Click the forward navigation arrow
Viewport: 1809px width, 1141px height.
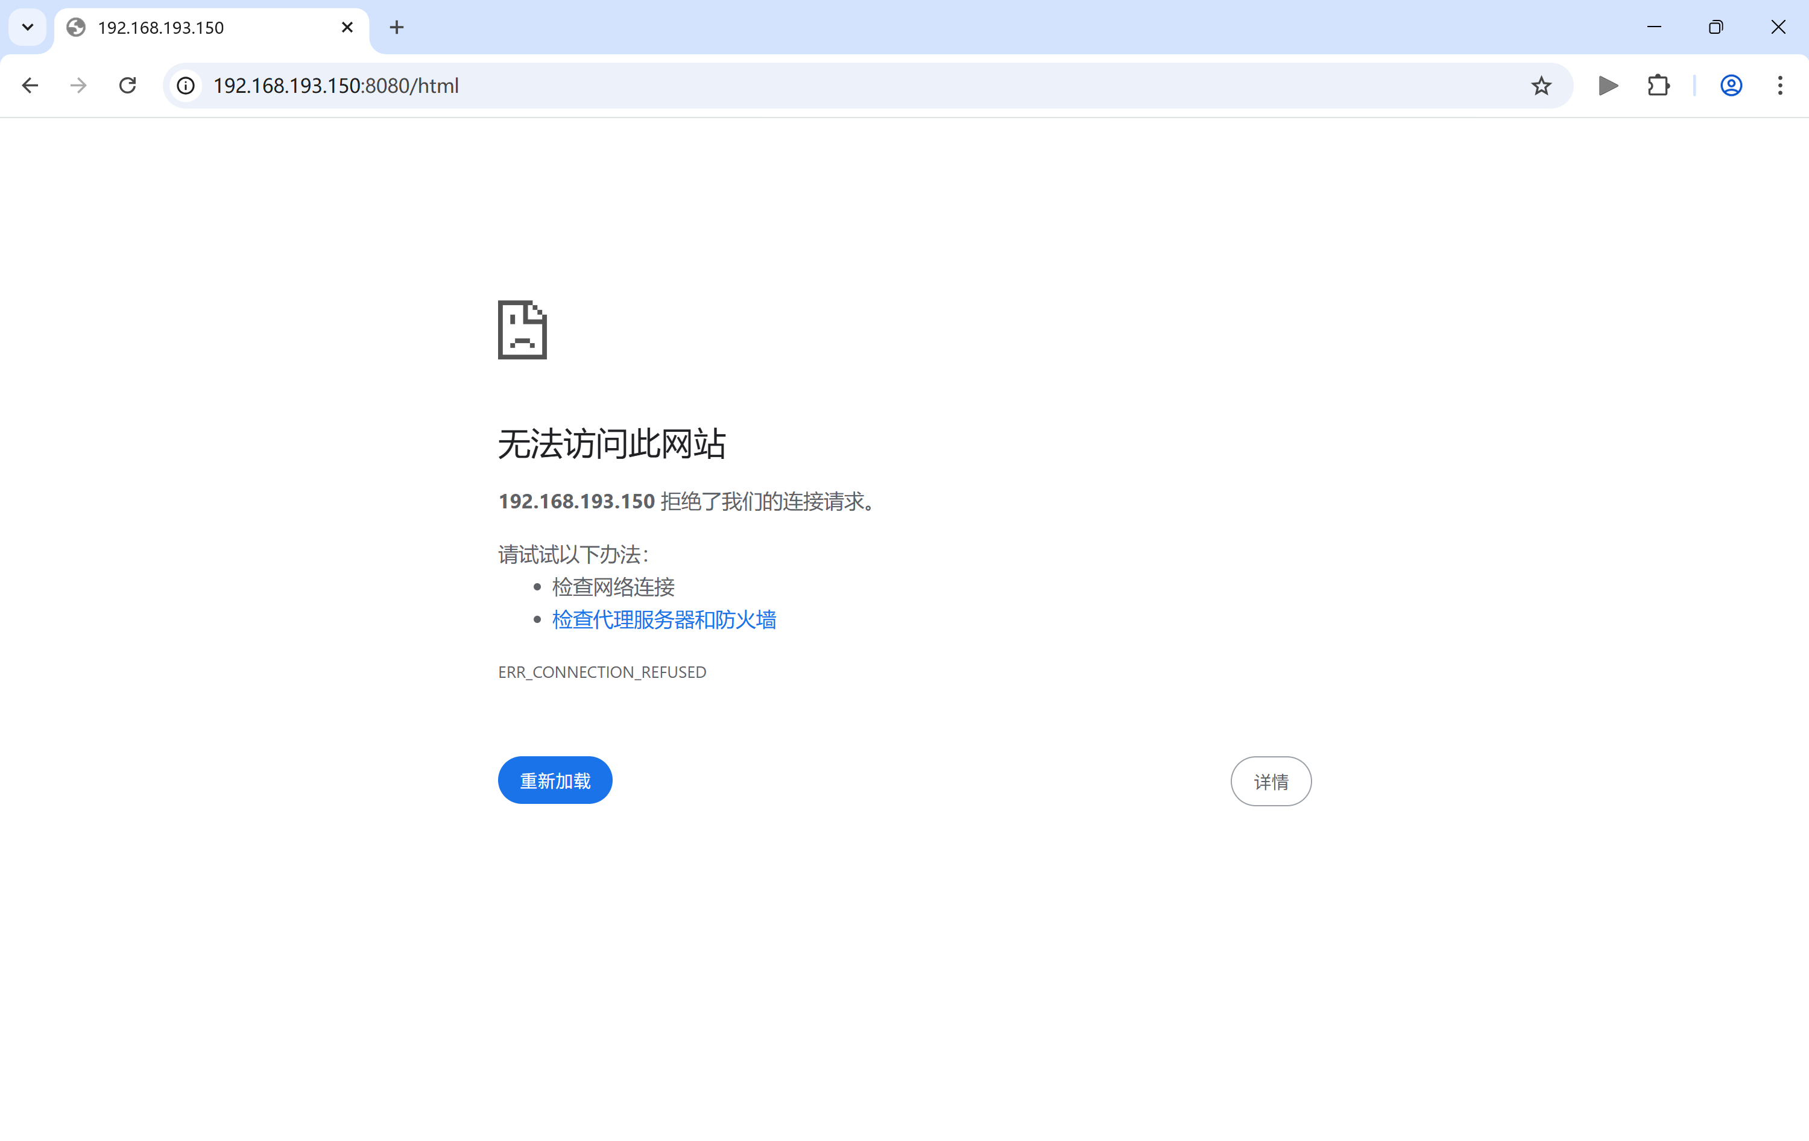point(78,86)
